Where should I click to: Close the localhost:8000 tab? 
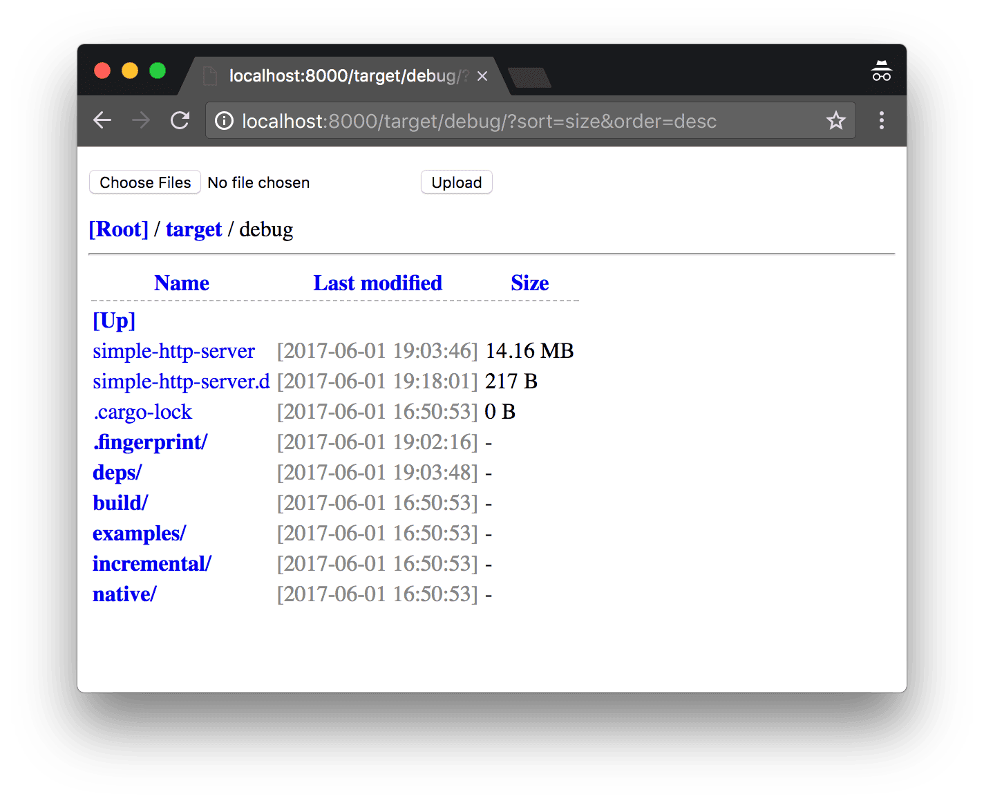pos(482,76)
